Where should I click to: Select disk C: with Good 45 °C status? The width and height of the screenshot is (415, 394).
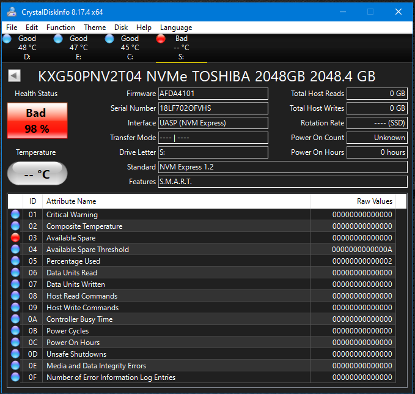pos(130,48)
